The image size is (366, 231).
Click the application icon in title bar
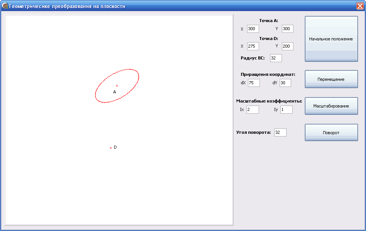5,6
